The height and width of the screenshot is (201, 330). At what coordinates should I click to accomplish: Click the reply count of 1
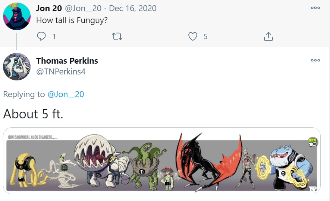54,36
